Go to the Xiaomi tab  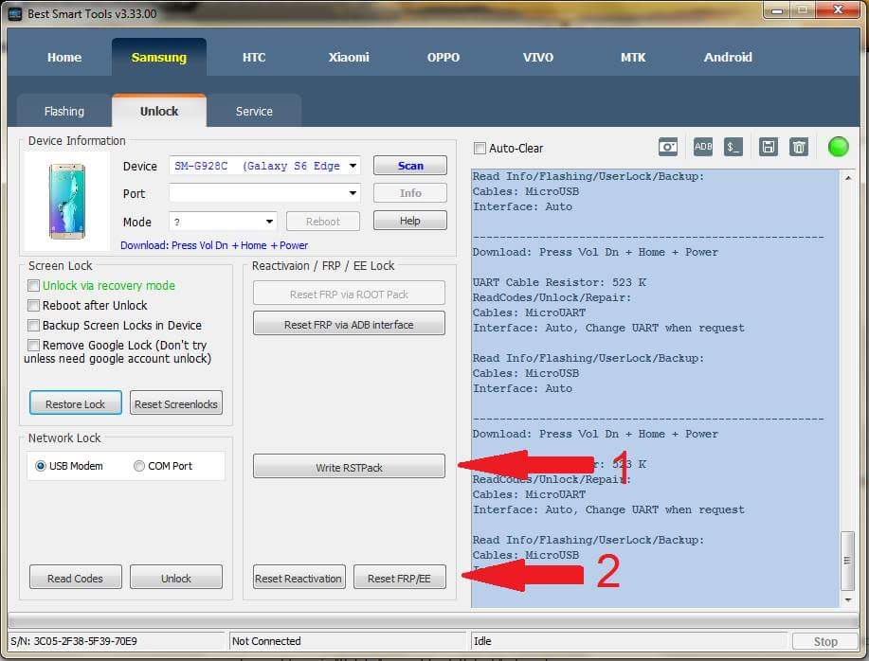(x=349, y=57)
